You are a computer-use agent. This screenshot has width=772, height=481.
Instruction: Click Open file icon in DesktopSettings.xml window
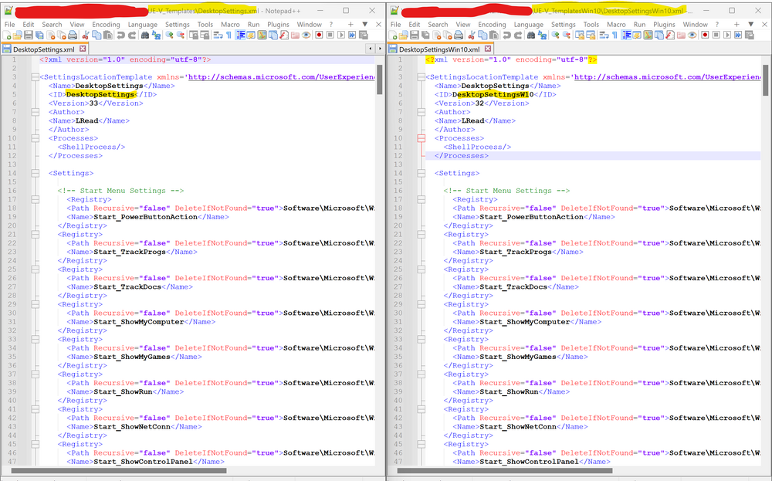point(17,35)
